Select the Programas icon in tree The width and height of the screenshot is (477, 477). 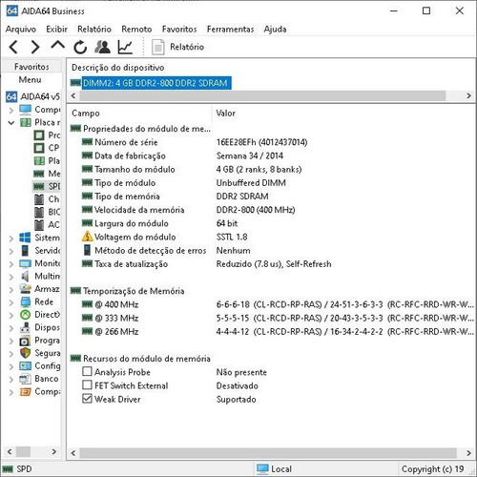pos(25,341)
